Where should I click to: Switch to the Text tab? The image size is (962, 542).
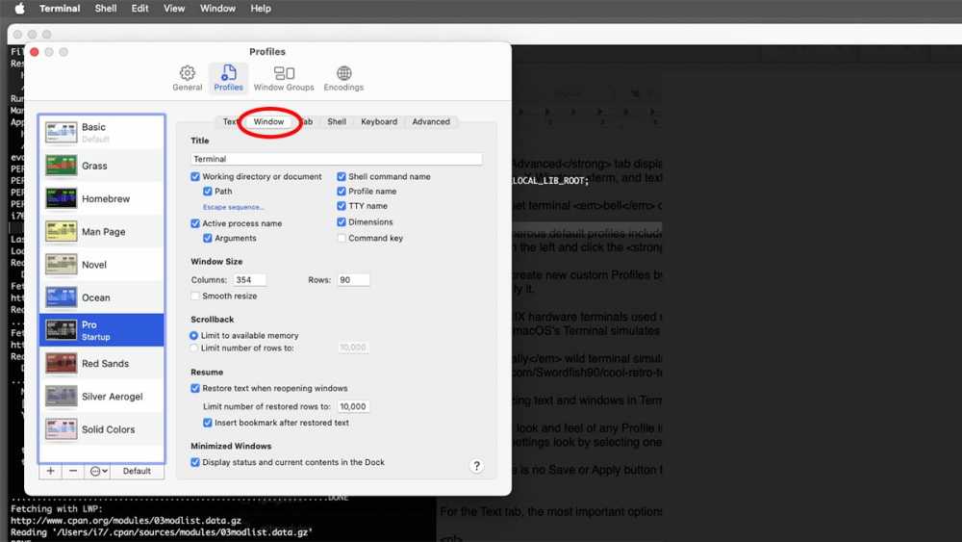click(x=230, y=121)
